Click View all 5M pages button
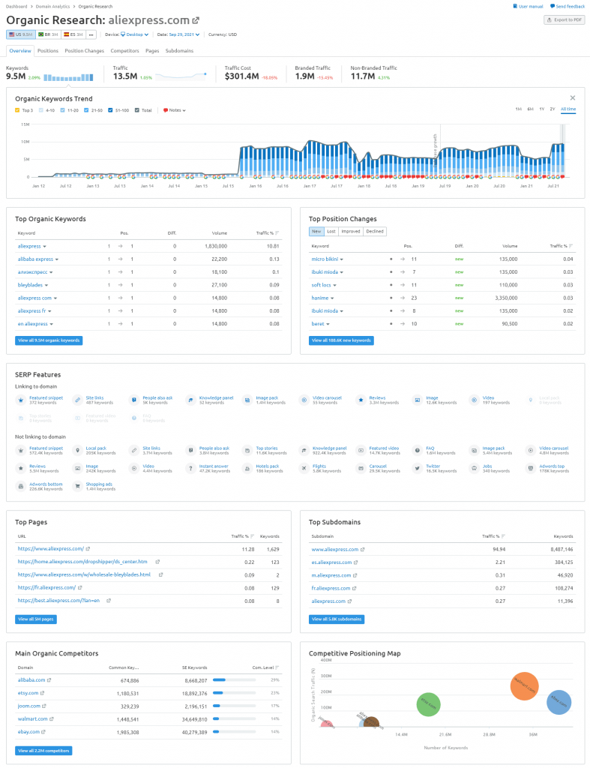 (36, 619)
